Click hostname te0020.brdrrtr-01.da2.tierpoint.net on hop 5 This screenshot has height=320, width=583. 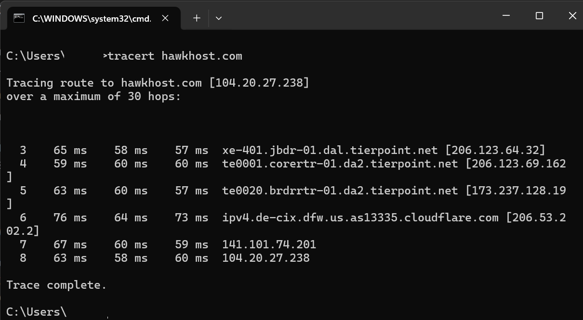click(x=340, y=191)
